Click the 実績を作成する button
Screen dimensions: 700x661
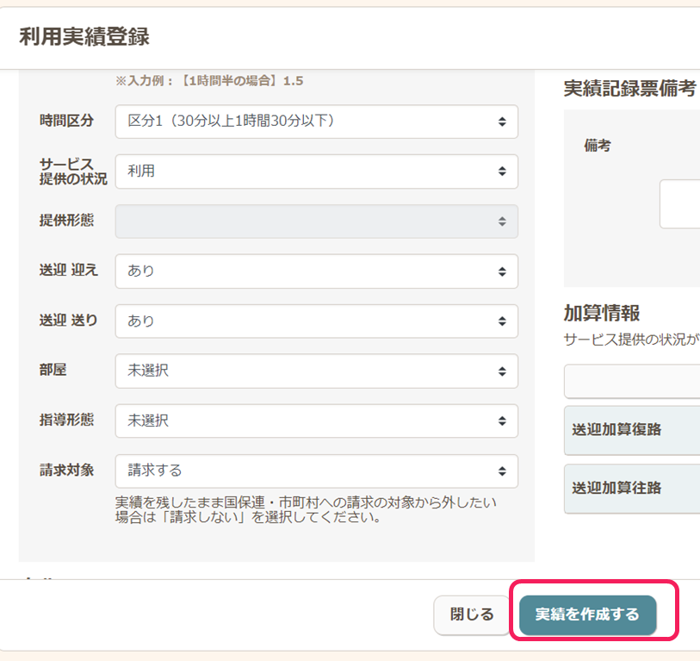point(587,614)
